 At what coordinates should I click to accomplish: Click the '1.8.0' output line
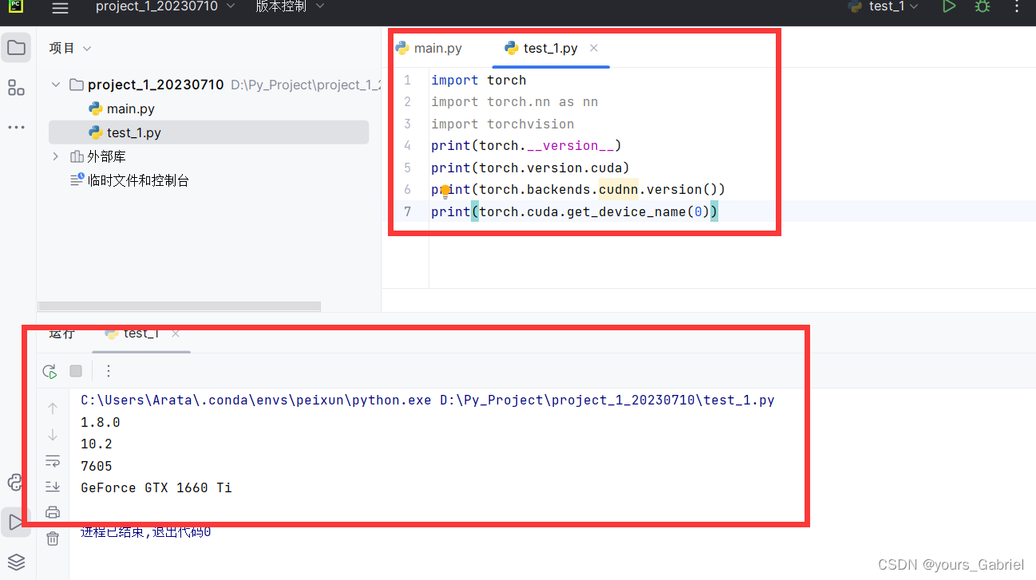[x=101, y=422]
